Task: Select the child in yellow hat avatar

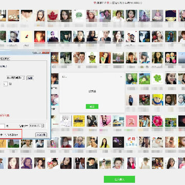Action: pyautogui.click(x=158, y=100)
